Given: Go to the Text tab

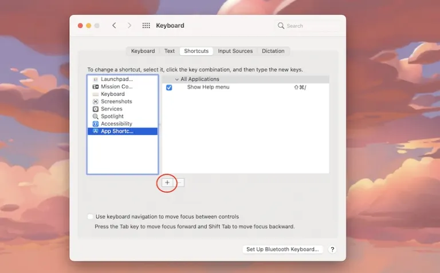Looking at the screenshot, I should tap(170, 51).
